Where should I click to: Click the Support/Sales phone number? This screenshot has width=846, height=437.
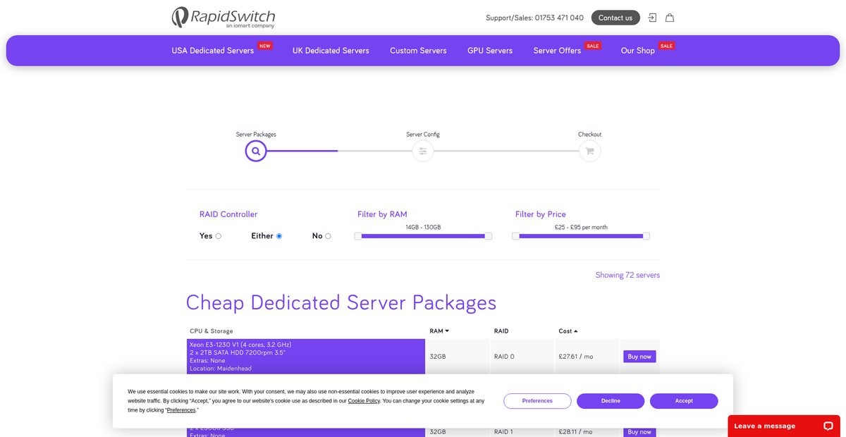[x=559, y=18]
